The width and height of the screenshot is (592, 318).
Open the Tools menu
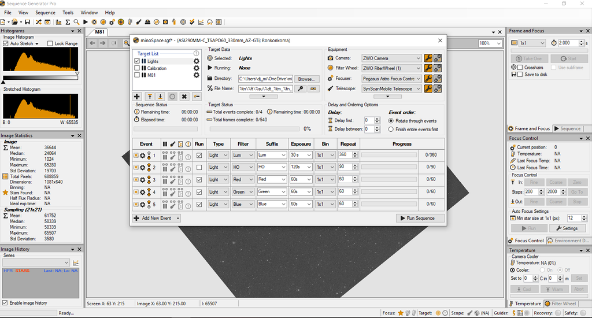68,13
